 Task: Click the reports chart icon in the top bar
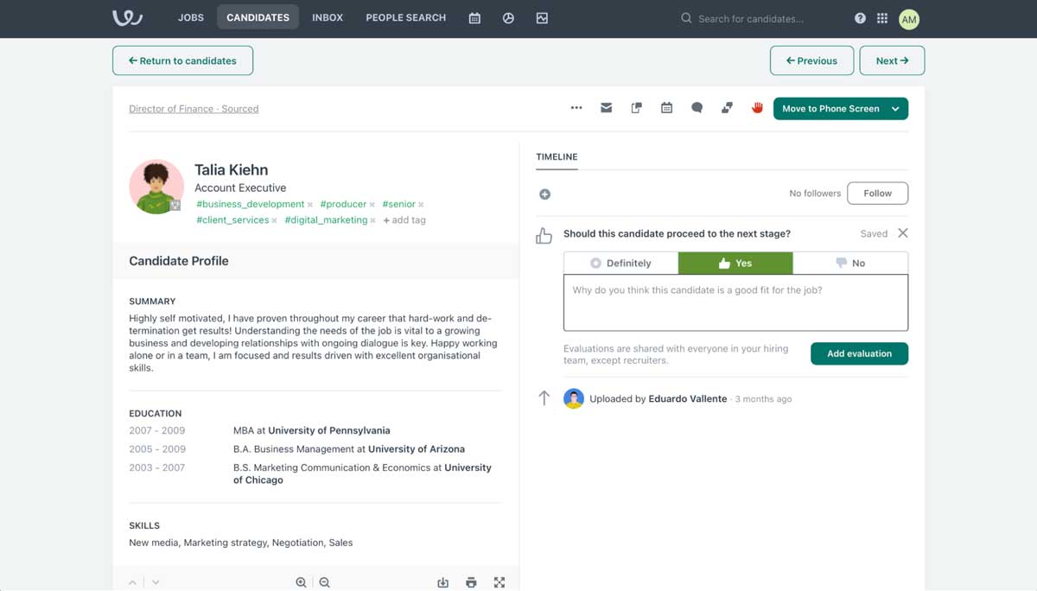(542, 17)
